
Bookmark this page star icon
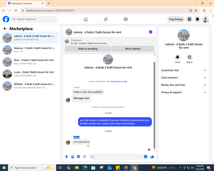pyautogui.click(x=196, y=11)
